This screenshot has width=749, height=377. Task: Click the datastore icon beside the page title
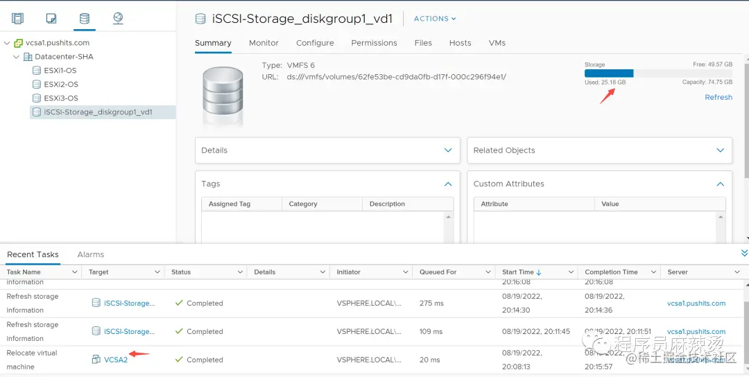pyautogui.click(x=200, y=19)
